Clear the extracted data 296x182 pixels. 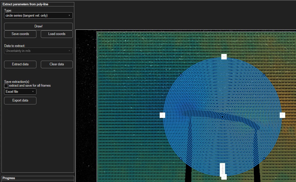57,64
